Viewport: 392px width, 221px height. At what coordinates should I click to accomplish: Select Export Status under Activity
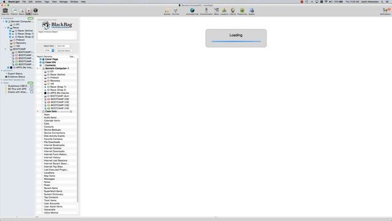coord(15,74)
